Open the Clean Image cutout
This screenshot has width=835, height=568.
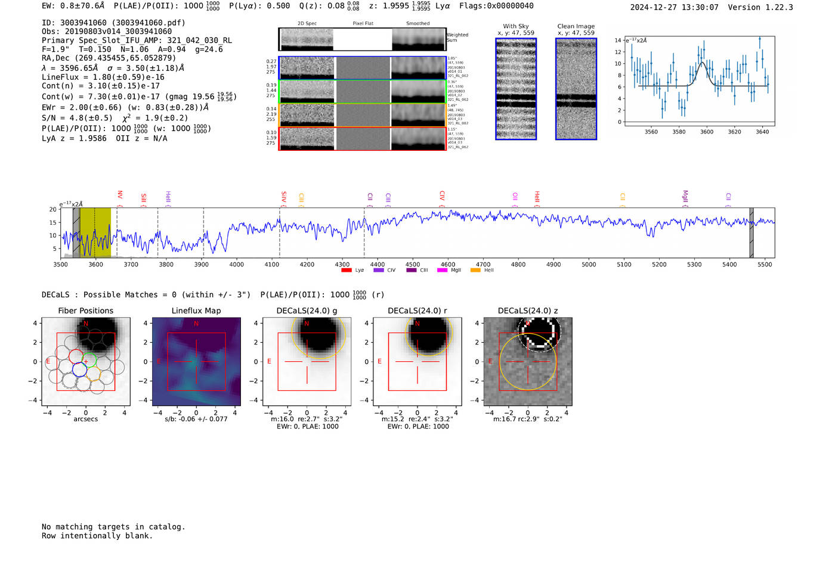pyautogui.click(x=576, y=89)
